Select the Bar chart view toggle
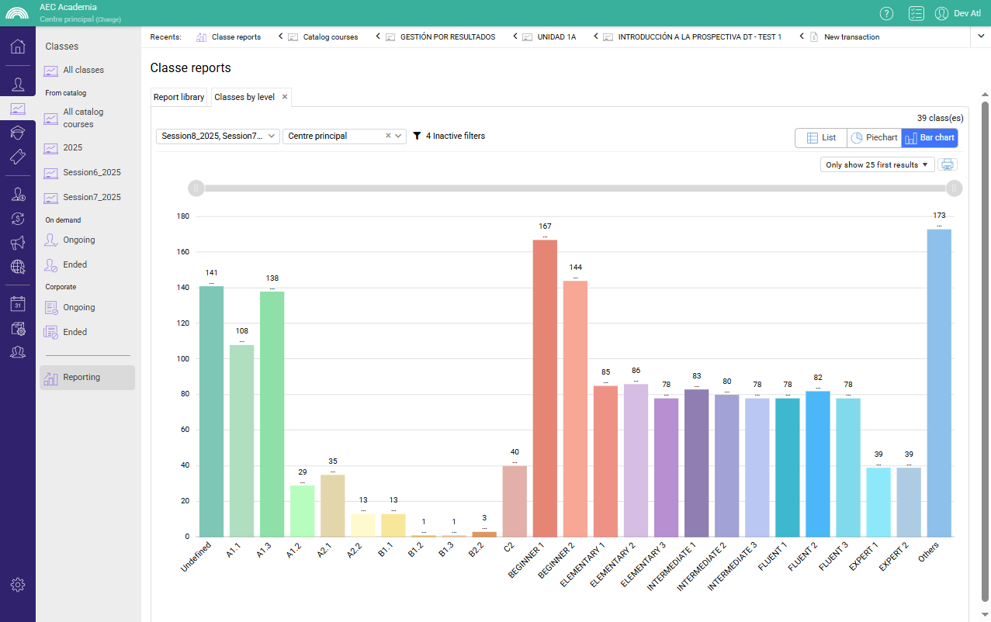Viewport: 991px width, 622px height. pyautogui.click(x=929, y=137)
